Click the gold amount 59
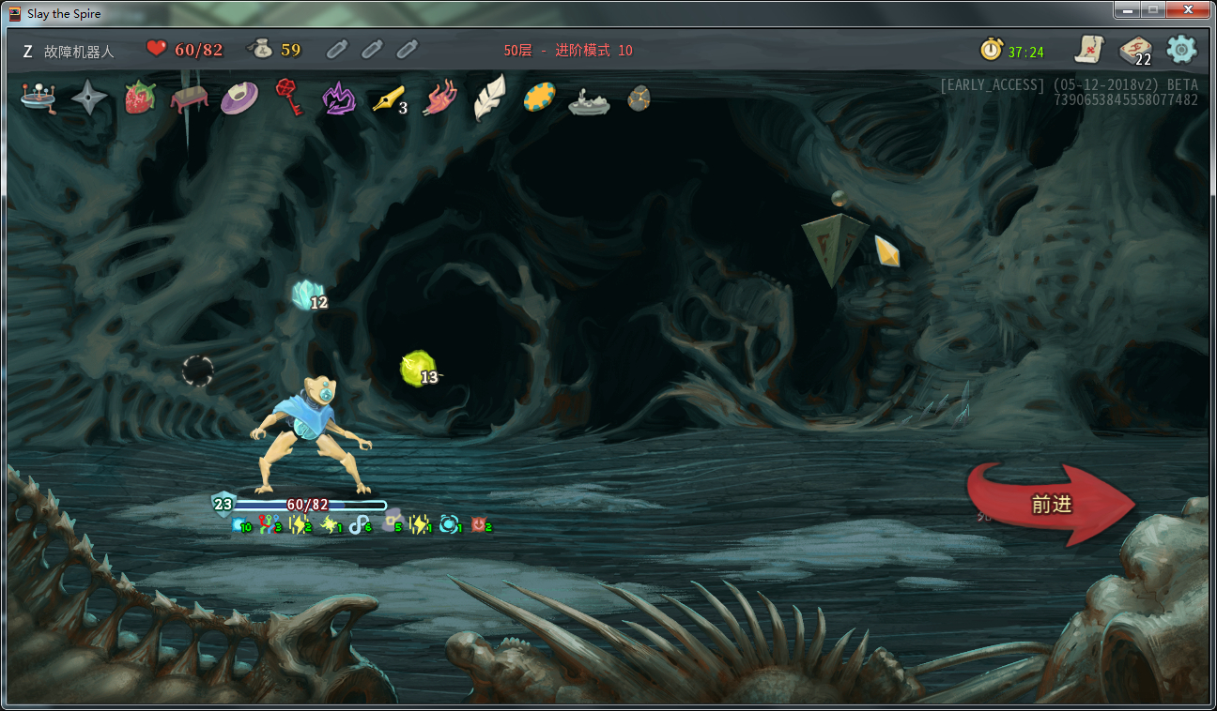Screen dimensions: 1217x711 click(x=291, y=50)
